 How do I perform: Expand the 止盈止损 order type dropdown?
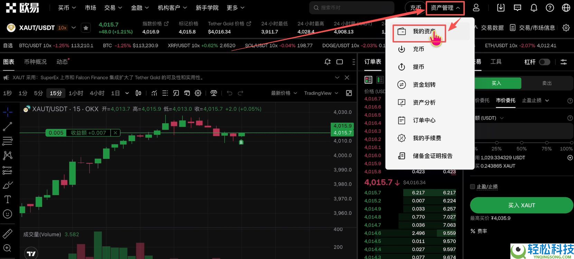(535, 100)
